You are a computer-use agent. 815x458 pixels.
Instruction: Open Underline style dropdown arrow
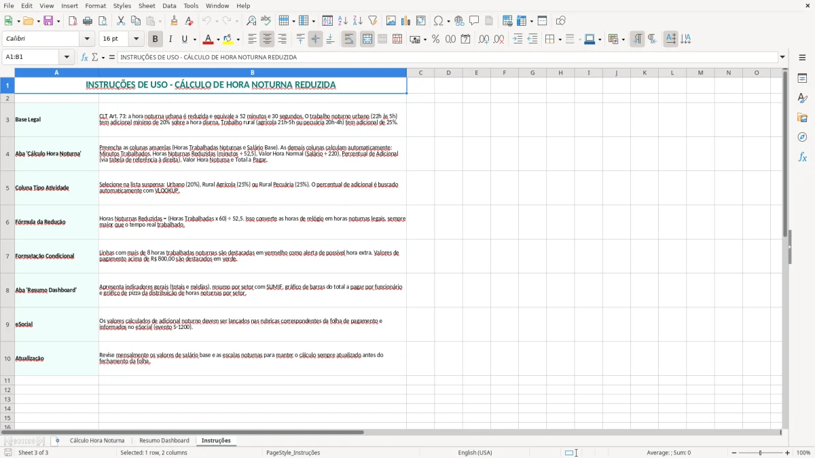pos(194,39)
